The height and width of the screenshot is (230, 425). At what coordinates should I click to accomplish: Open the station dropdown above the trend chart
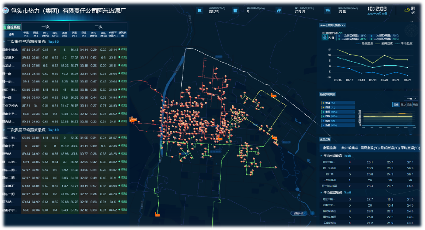[410, 99]
